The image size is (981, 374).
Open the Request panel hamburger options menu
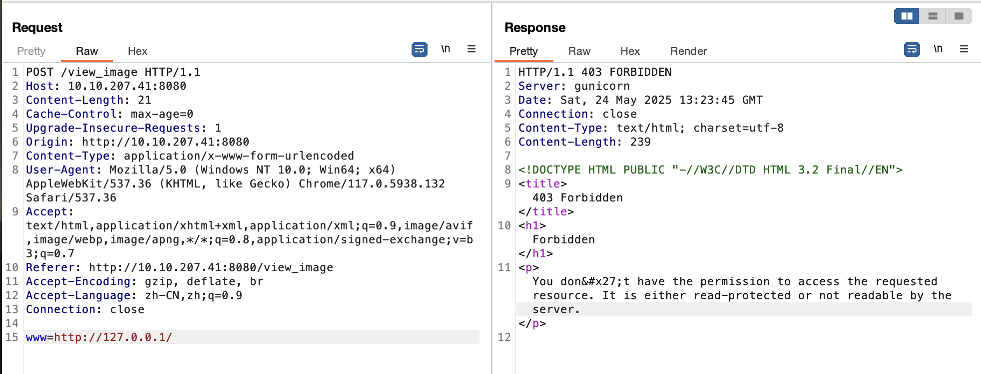point(471,49)
